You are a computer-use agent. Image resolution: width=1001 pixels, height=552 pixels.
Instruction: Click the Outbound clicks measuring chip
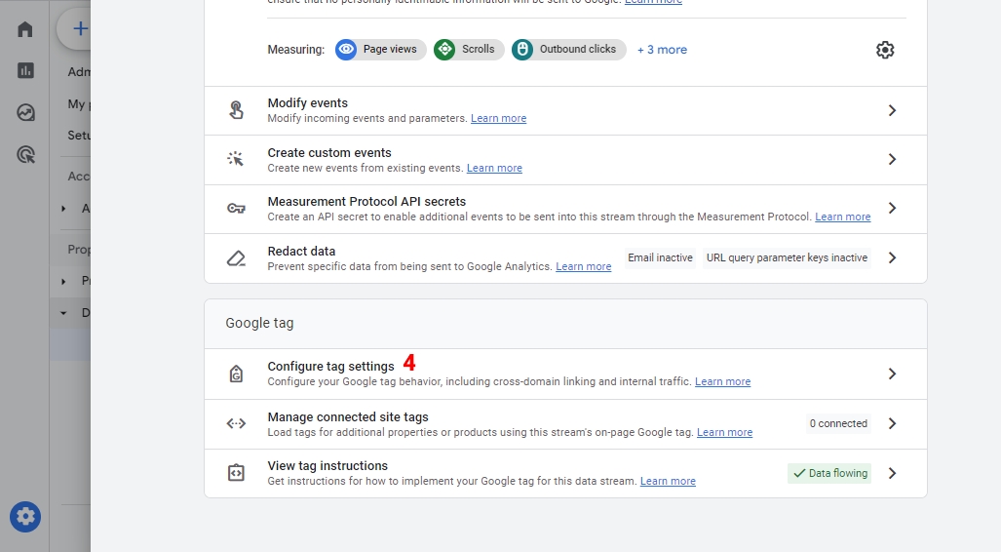(x=567, y=50)
